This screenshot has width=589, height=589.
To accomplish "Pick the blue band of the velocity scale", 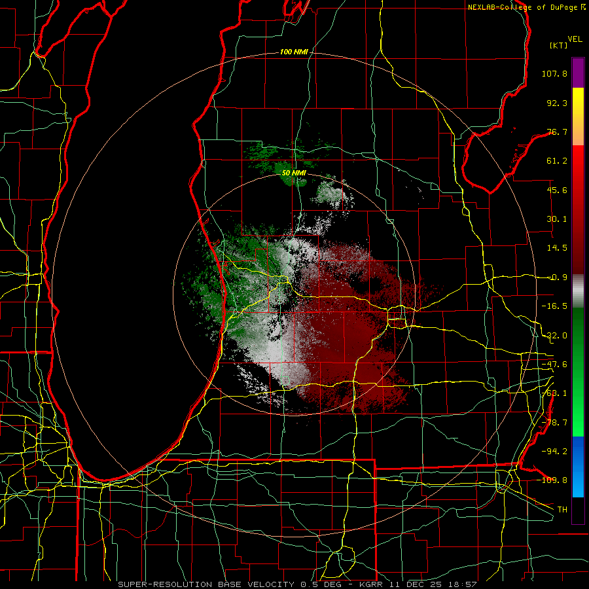I will coord(578,467).
